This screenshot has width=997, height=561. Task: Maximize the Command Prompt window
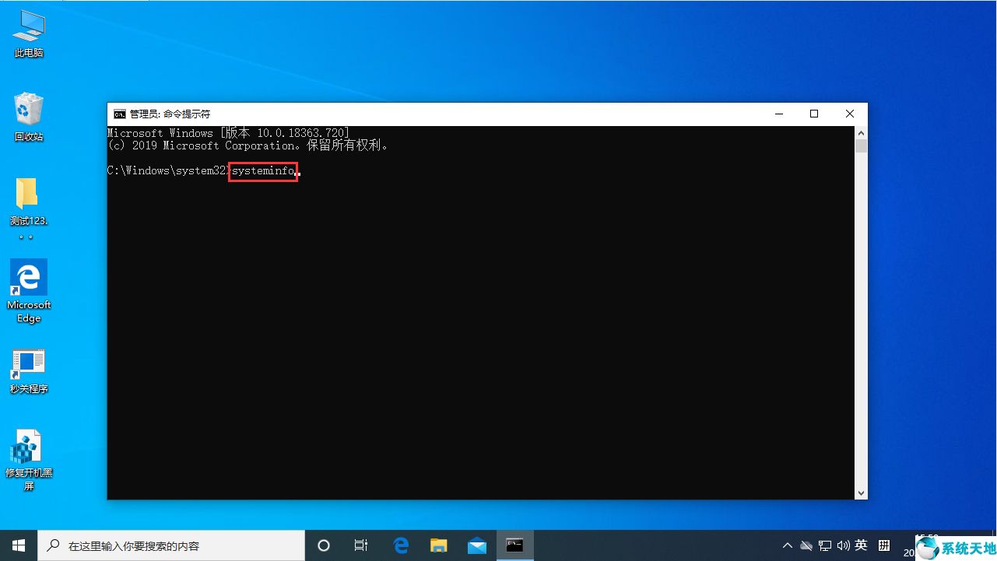pos(814,114)
